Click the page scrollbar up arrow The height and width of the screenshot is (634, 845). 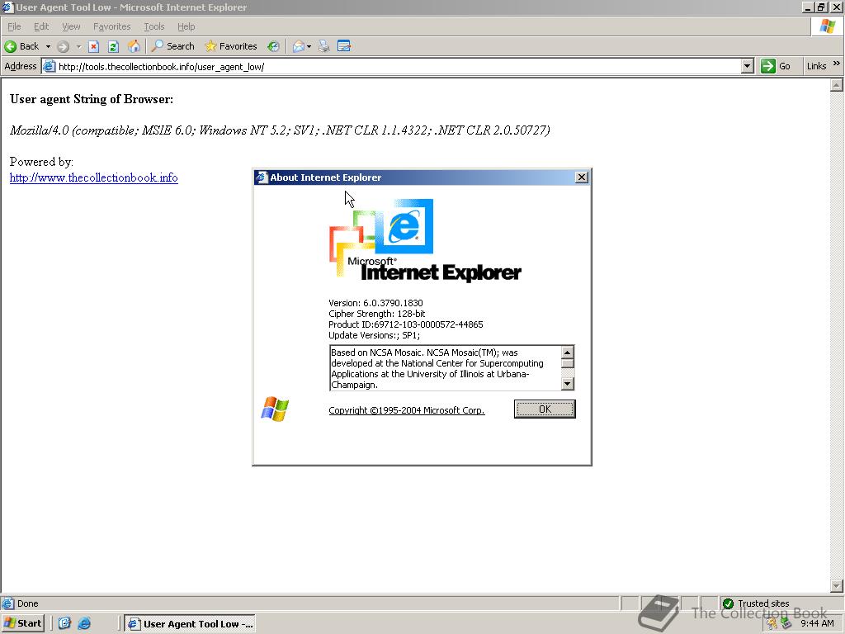click(x=837, y=85)
